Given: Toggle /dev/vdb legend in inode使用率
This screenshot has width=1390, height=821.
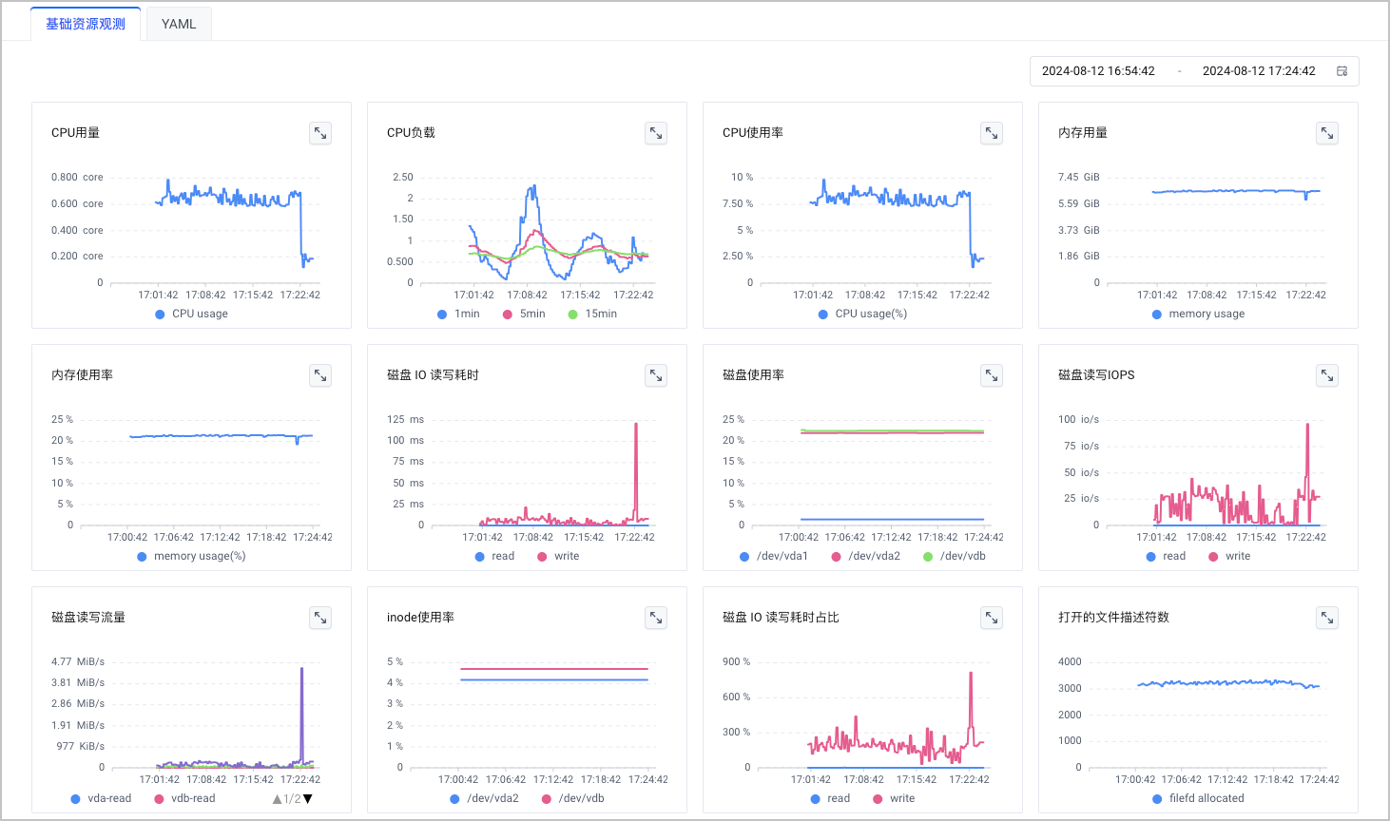Looking at the screenshot, I should (573, 798).
